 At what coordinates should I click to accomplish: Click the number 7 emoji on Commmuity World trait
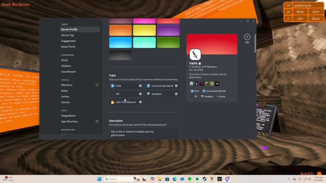click(x=148, y=86)
